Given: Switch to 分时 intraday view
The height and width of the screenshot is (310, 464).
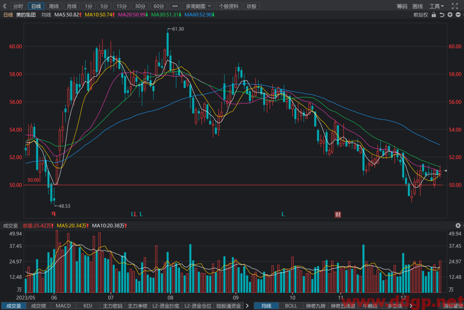Looking at the screenshot, I should coord(18,6).
